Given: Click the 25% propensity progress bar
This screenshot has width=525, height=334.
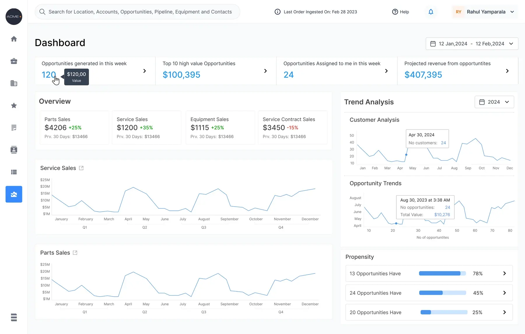Looking at the screenshot, I should pyautogui.click(x=444, y=312).
